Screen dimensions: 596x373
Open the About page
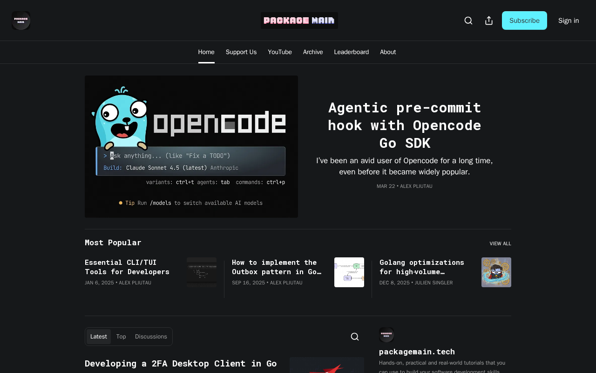click(388, 52)
